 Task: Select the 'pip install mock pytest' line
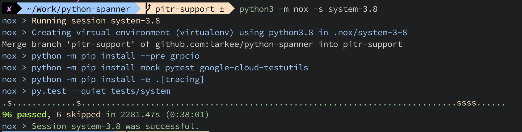click(x=155, y=68)
